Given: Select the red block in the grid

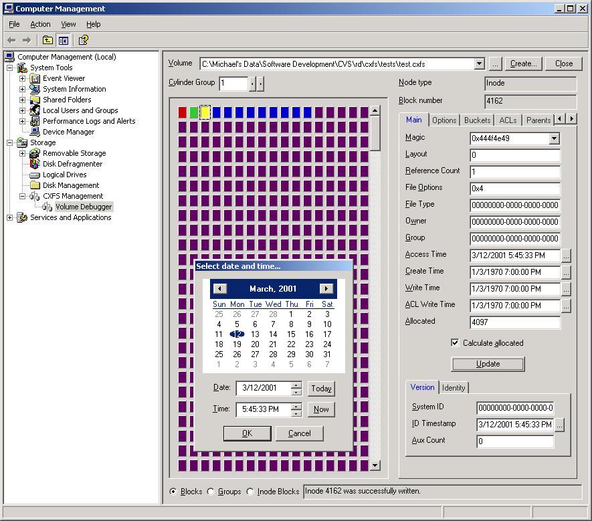Looking at the screenshot, I should pyautogui.click(x=183, y=112).
